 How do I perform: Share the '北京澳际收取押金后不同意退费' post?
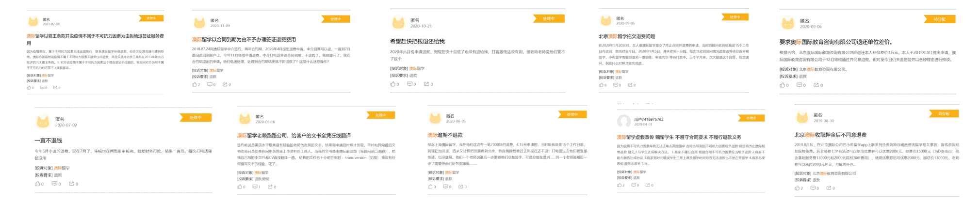(x=829, y=188)
